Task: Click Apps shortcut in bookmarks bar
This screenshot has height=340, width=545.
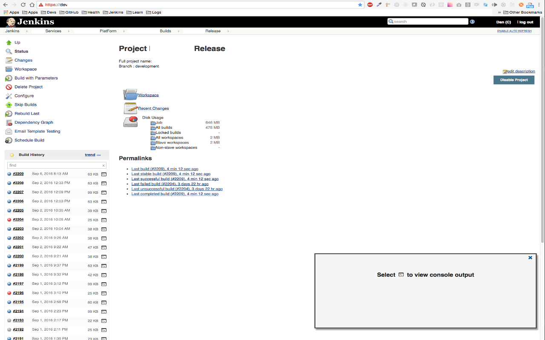Action: coord(11,12)
